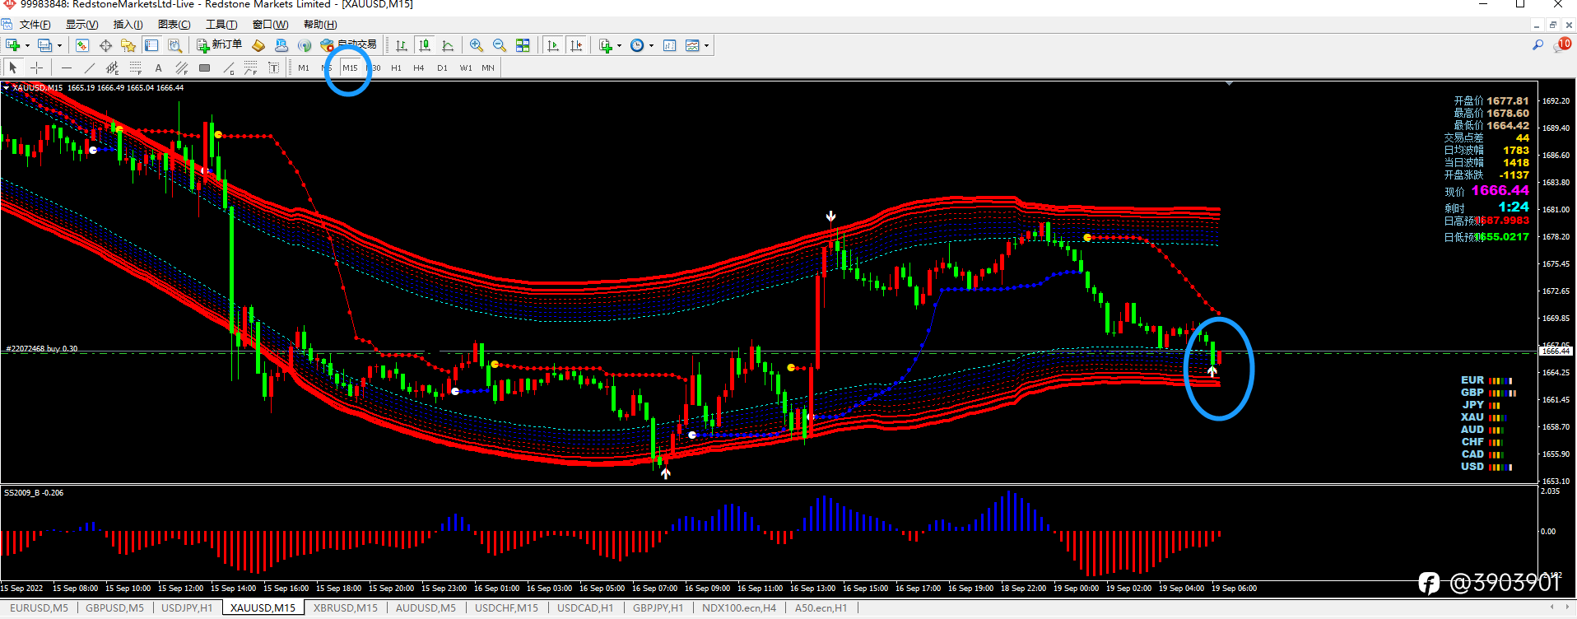Select the rectangle shape tool
The height and width of the screenshot is (619, 1577).
205,67
